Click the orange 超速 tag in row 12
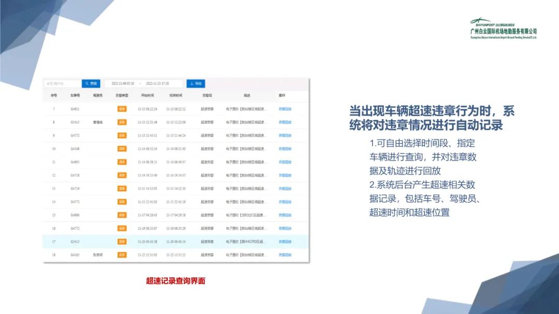Viewport: 559px width, 314px height. tap(122, 175)
